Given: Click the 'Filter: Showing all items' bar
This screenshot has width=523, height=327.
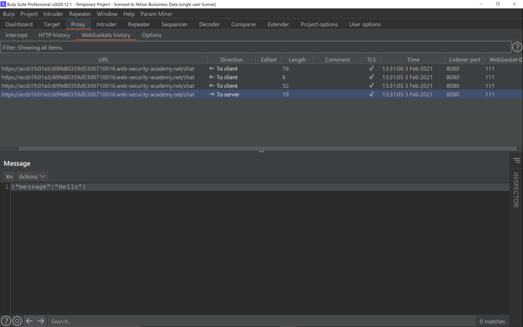Looking at the screenshot, I should click(x=256, y=48).
